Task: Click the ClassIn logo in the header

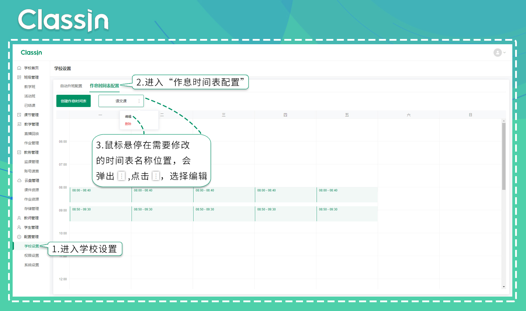Action: coord(31,53)
